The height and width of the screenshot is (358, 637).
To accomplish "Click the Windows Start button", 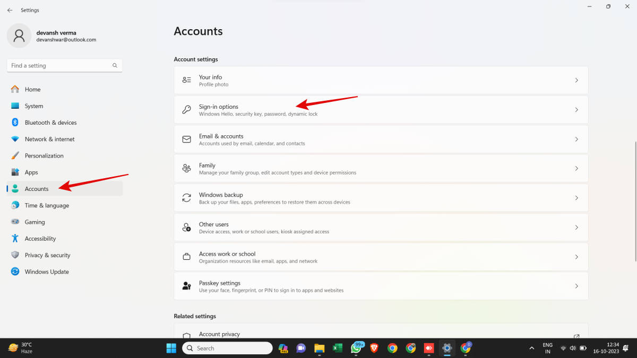I will pyautogui.click(x=171, y=348).
